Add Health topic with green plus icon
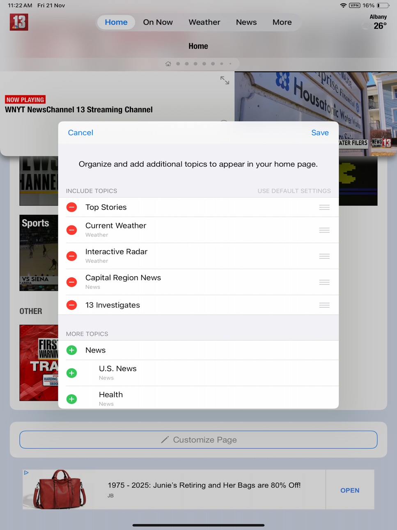Image resolution: width=397 pixels, height=530 pixels. (71, 399)
